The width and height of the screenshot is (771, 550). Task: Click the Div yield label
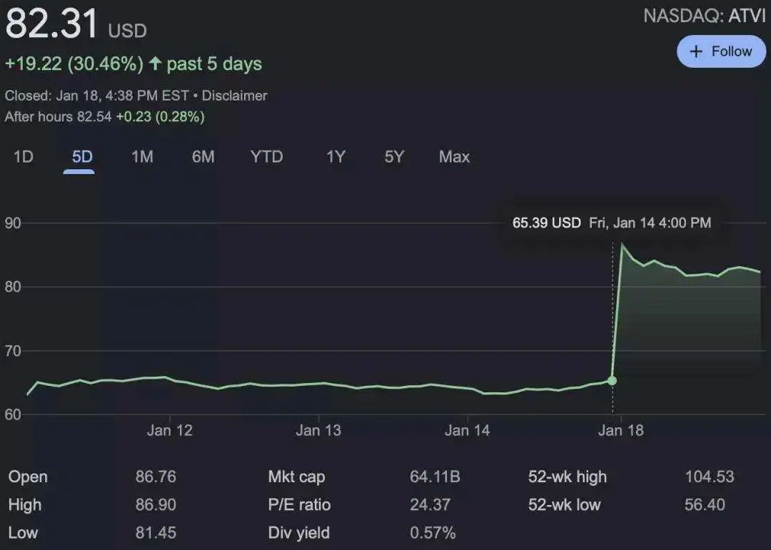coord(299,532)
